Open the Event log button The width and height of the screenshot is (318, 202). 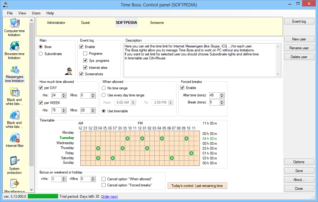tap(299, 21)
